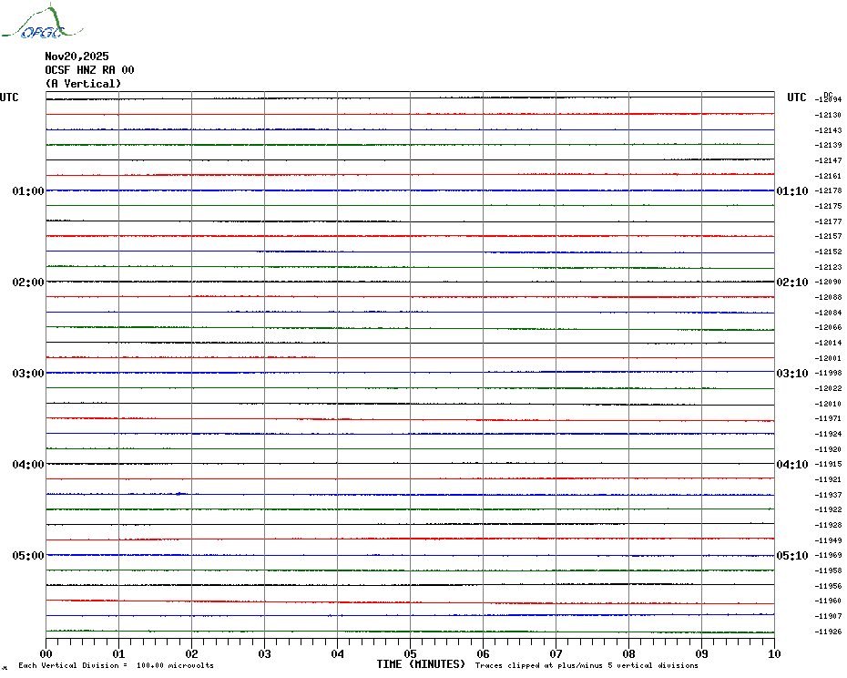Select the 02:00 time marker on left
Image resolution: width=847 pixels, height=678 pixels.
[x=28, y=282]
